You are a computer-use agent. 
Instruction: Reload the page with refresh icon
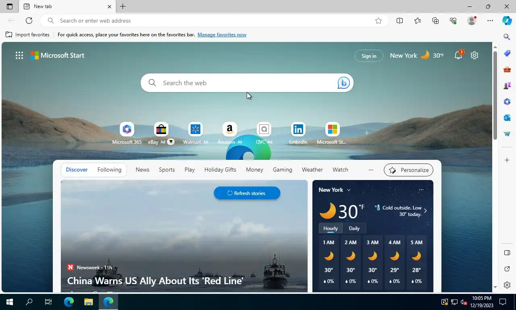pyautogui.click(x=29, y=21)
